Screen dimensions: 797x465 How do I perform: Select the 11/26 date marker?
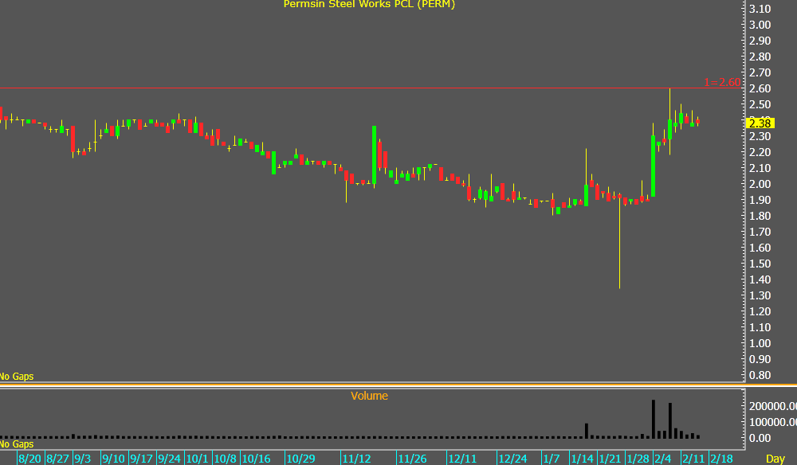(412, 459)
